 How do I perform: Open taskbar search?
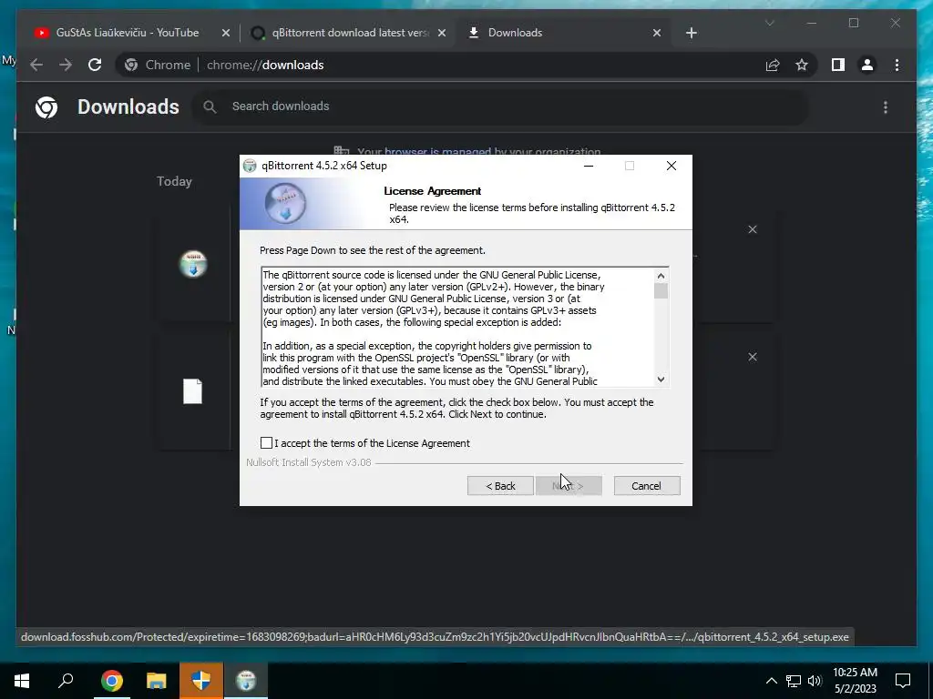pyautogui.click(x=66, y=681)
